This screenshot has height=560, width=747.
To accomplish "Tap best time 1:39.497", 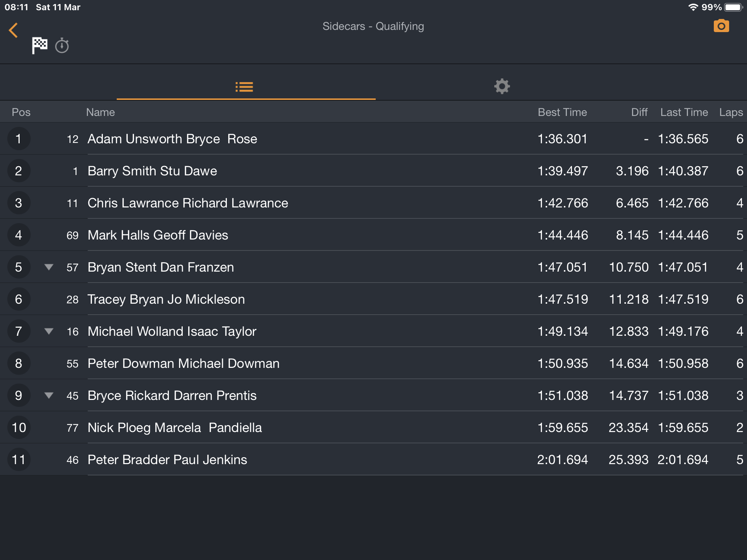I will (x=562, y=171).
